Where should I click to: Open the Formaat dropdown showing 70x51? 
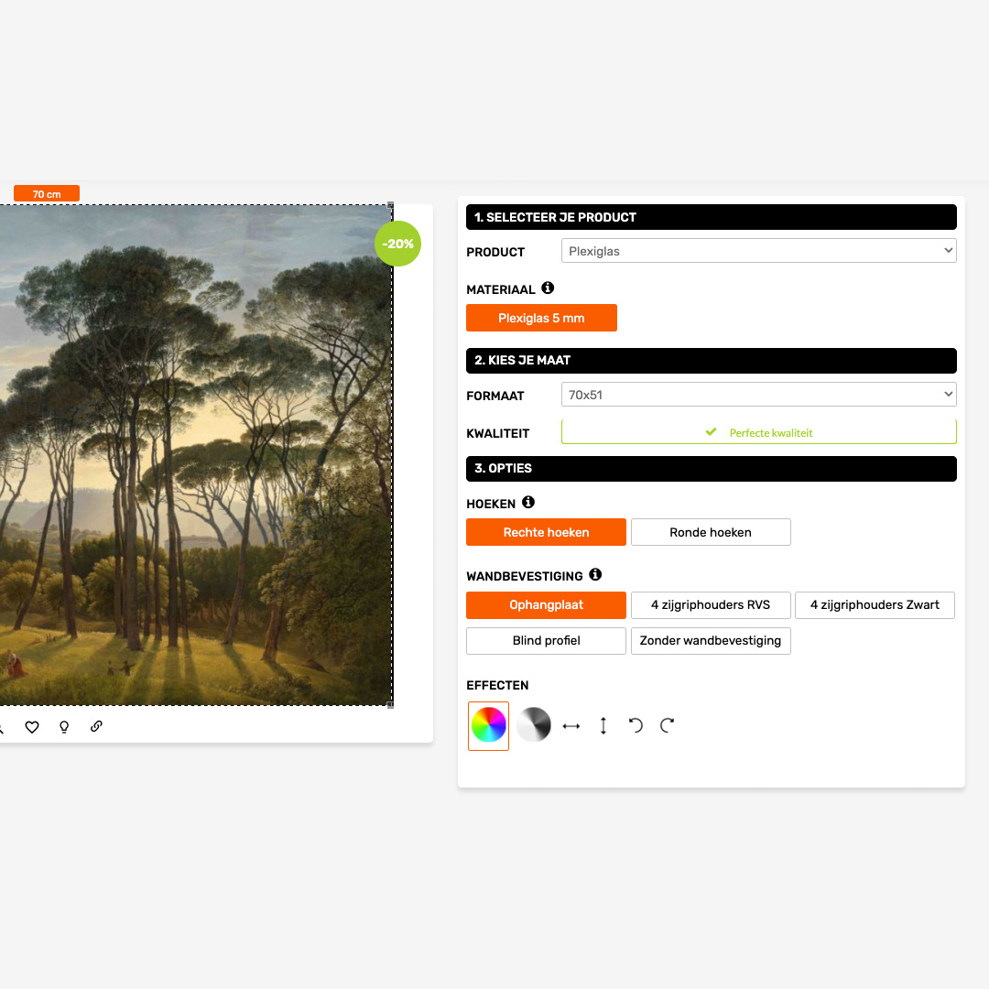click(759, 395)
